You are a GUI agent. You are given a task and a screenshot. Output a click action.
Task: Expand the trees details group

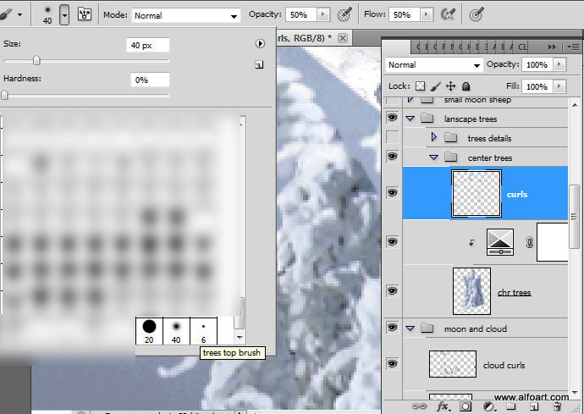pos(434,138)
